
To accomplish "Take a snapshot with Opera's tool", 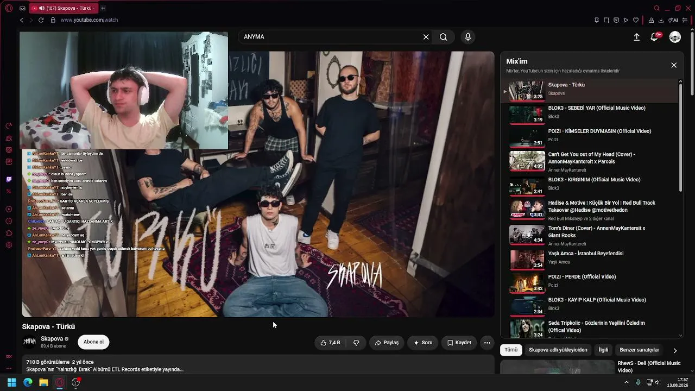I will (606, 20).
